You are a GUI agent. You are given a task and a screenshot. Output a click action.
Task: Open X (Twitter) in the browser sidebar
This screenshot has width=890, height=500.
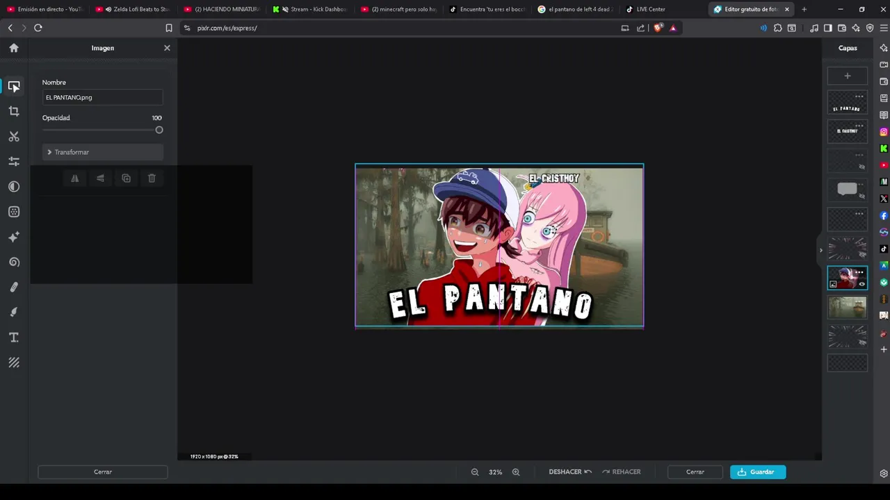point(884,199)
